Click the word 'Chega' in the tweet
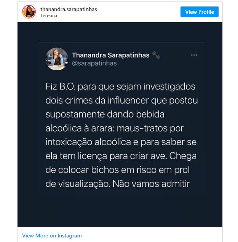 [183, 156]
